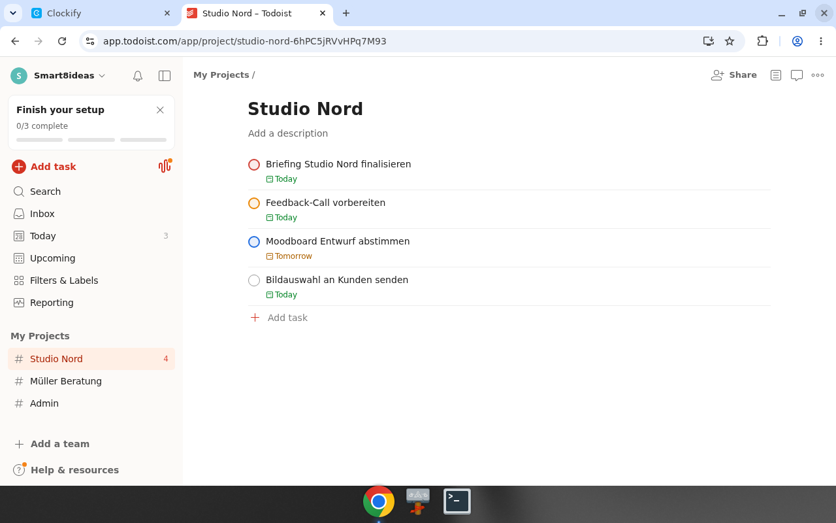836x523 pixels.
Task: Open task Briefing Studio Nord finalisieren
Action: [x=338, y=164]
